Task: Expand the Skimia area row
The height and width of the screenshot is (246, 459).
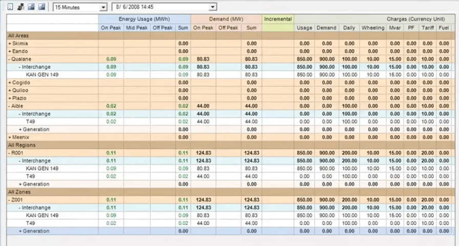Action: pos(9,44)
